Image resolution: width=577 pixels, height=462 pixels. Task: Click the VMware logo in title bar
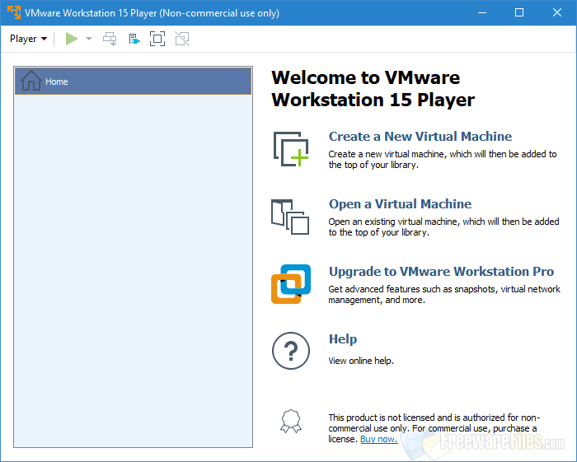pyautogui.click(x=14, y=12)
